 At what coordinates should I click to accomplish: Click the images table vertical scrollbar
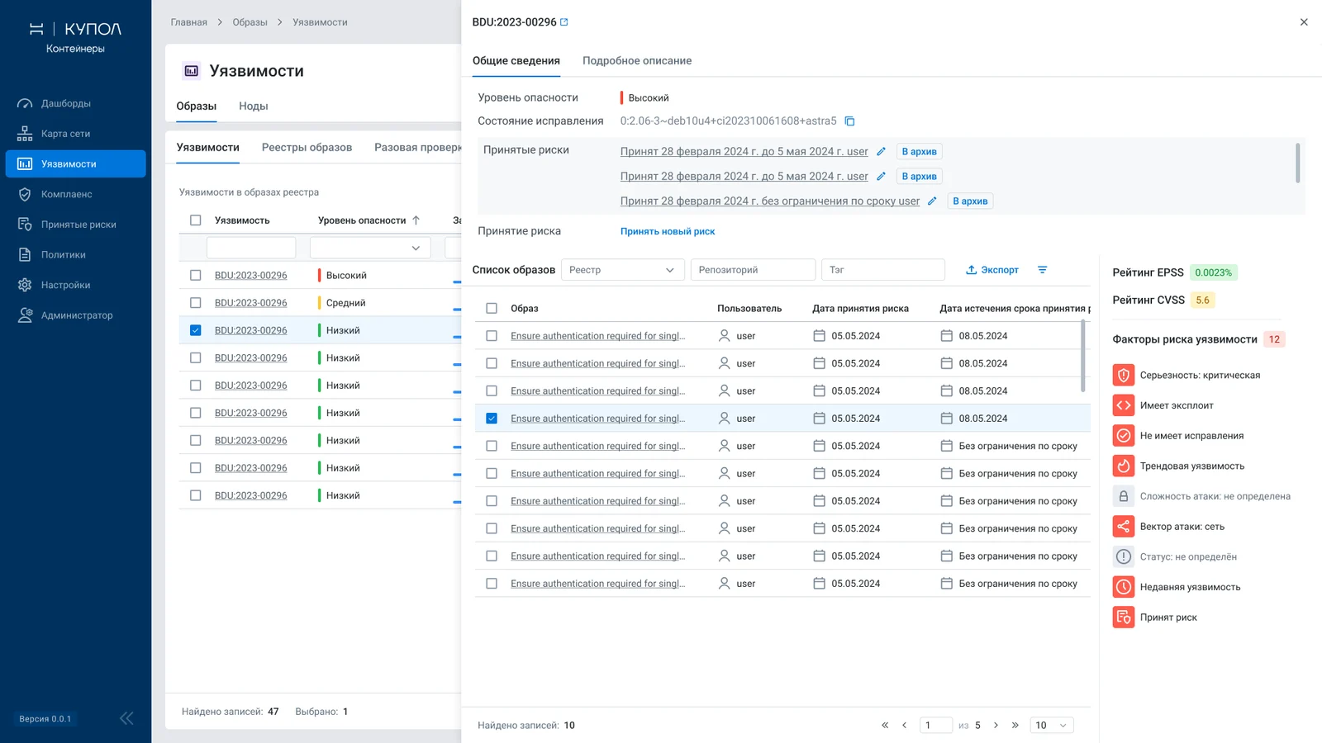[1083, 357]
